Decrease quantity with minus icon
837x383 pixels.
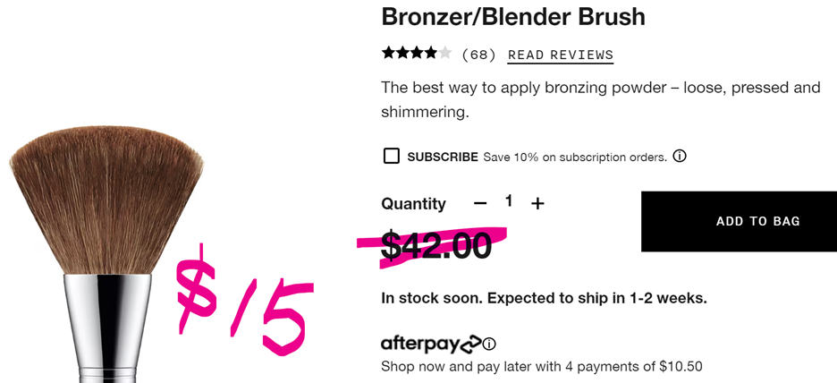tap(480, 203)
